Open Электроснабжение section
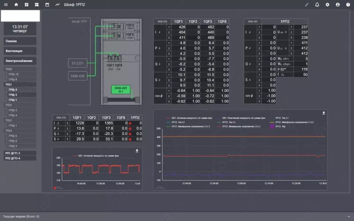354x221 pixels. tap(20, 61)
